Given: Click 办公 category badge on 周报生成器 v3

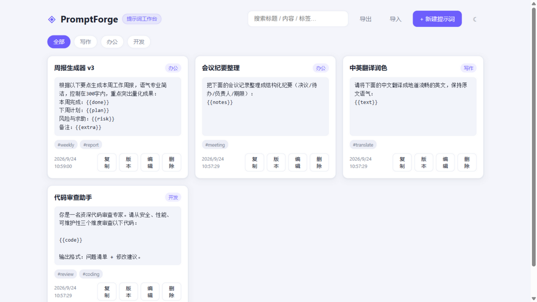Looking at the screenshot, I should tap(173, 68).
